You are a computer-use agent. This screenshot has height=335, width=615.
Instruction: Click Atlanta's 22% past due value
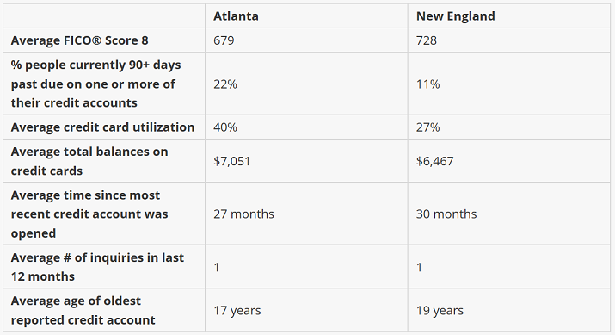[x=225, y=84]
